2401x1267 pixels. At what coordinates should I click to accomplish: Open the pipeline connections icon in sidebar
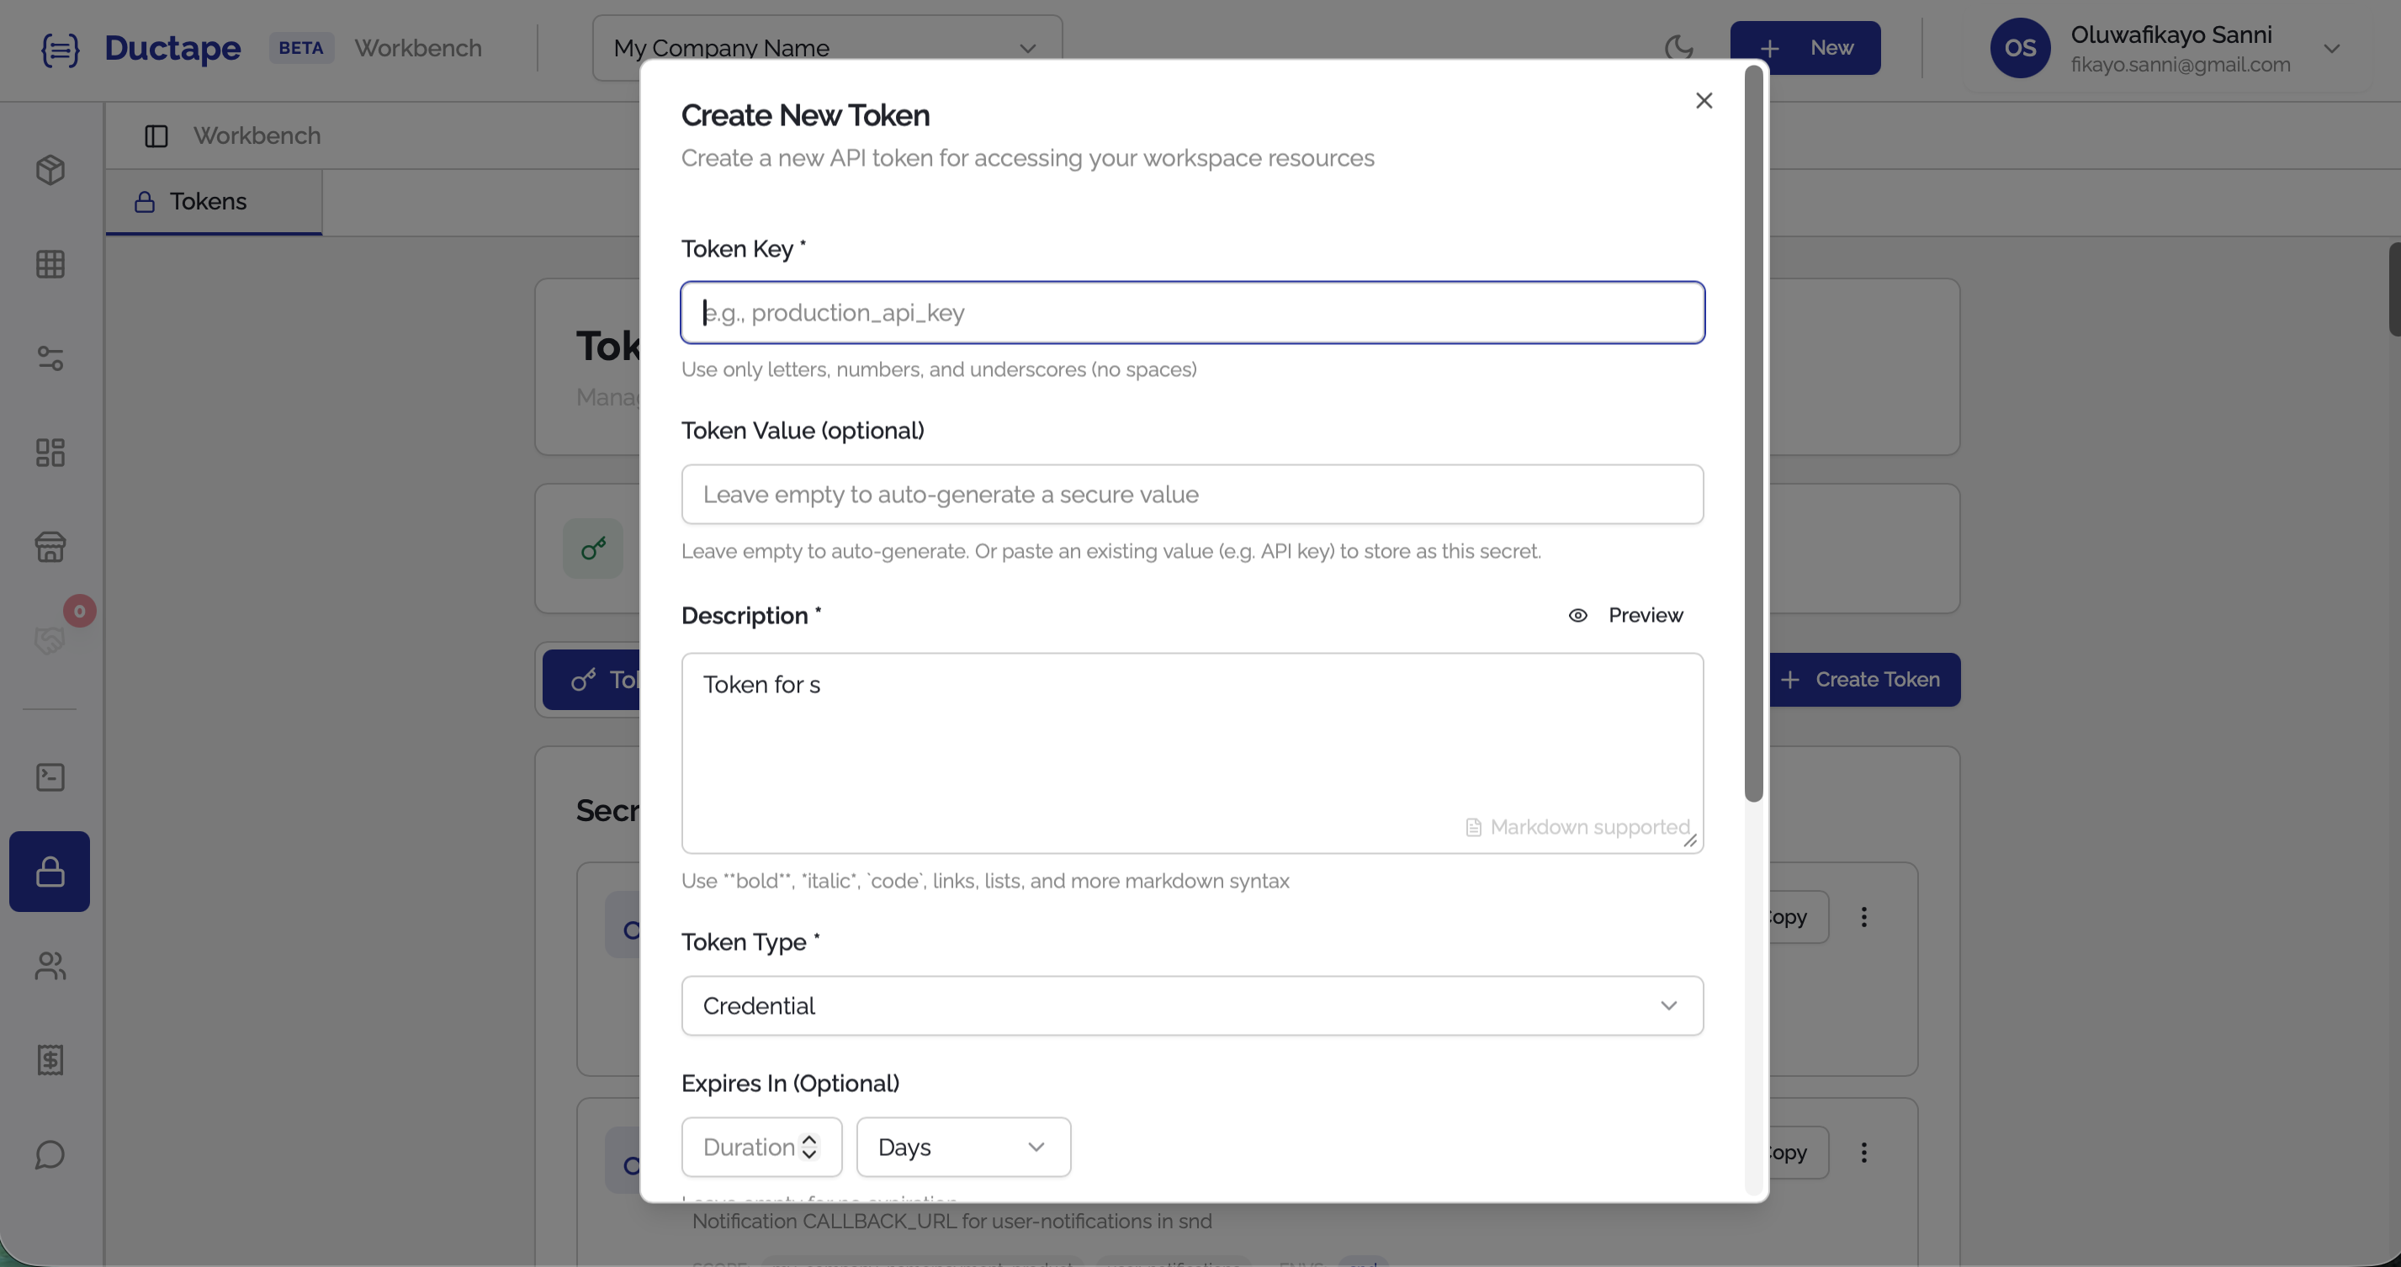(50, 359)
